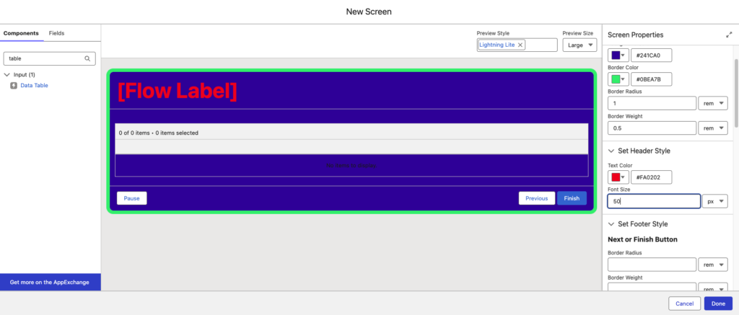
Task: Click the Screen Properties panel scrollbar
Action: pos(737,92)
